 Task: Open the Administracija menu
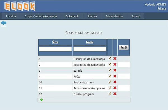[114, 16]
